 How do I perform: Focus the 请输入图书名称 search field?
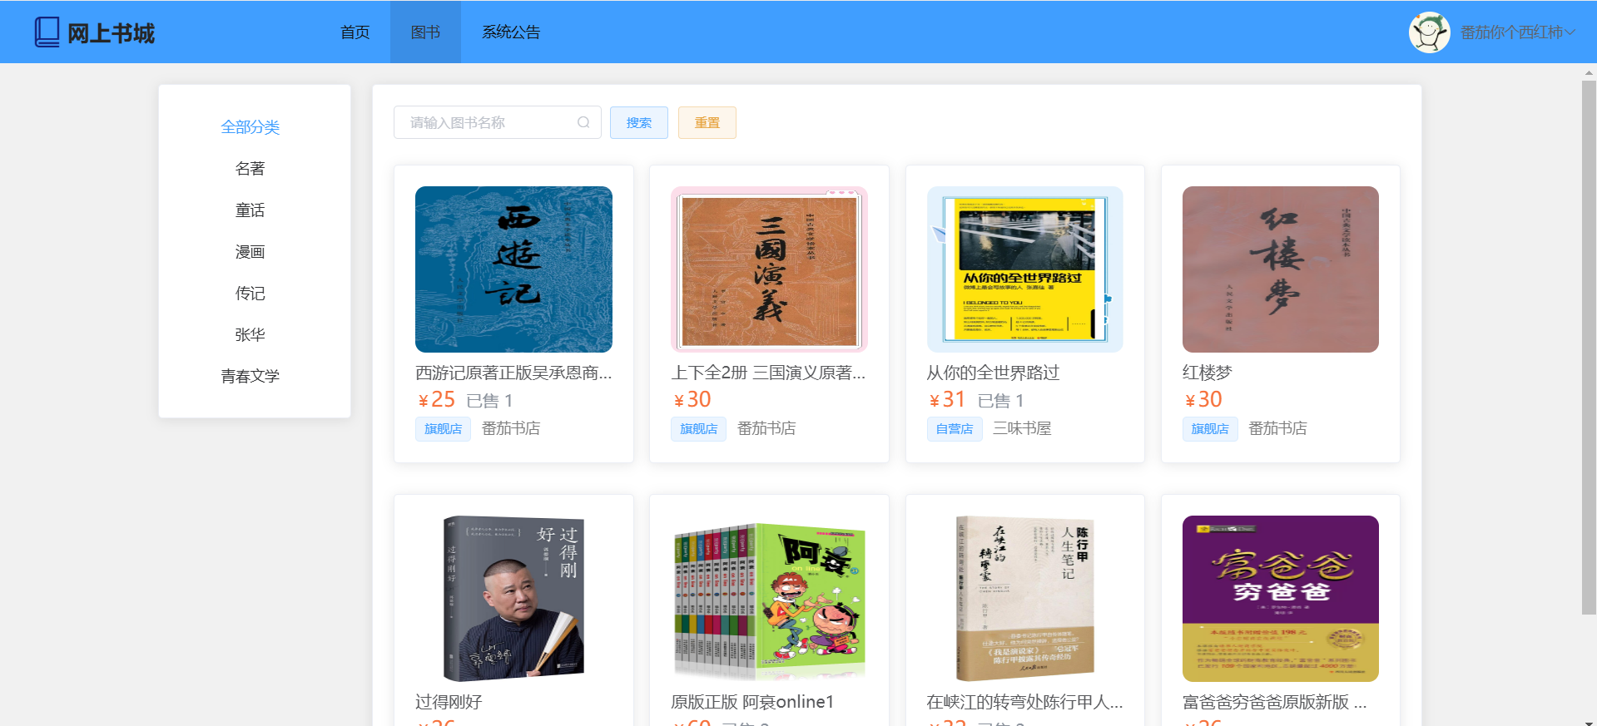point(497,122)
